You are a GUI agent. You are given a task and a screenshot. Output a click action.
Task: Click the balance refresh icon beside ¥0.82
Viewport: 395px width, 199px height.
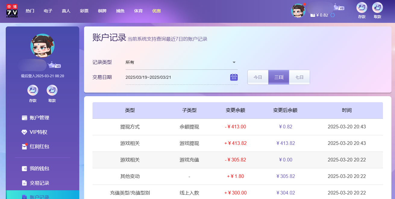(x=332, y=14)
